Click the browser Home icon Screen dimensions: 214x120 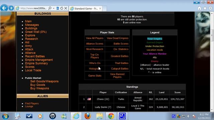(x=199, y=8)
